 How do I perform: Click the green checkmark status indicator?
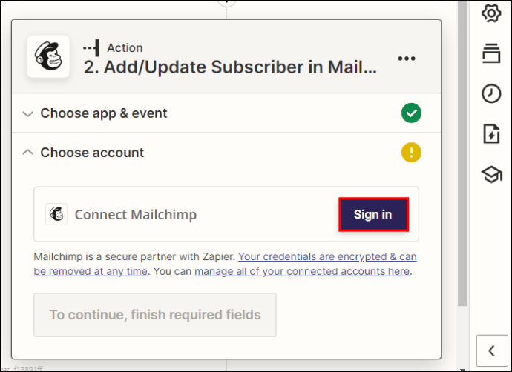pyautogui.click(x=411, y=113)
